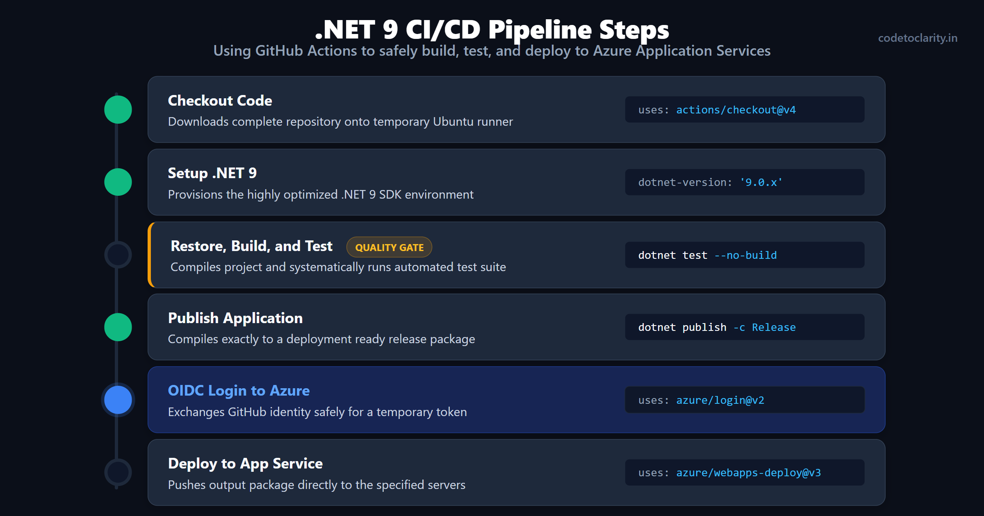Screen dimensions: 984x516
Task: Click the 'uses: azure/webapps-deploy@v3' code box
Action: point(745,473)
